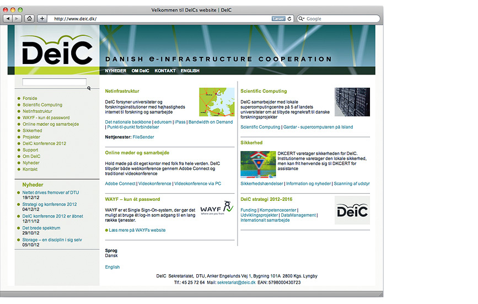The width and height of the screenshot is (478, 304).
Task: Open the Kompetencecenter link
Action: pyautogui.click(x=278, y=210)
